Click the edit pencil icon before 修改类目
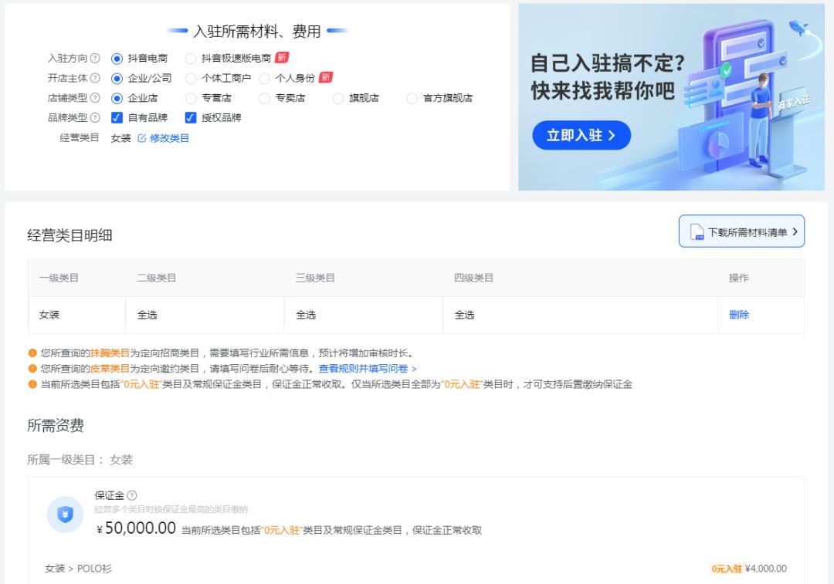The image size is (834, 584). tap(142, 137)
